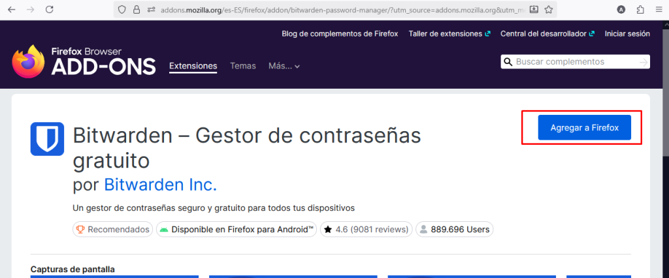Image resolution: width=669 pixels, height=278 pixels.
Task: Open the Temas section
Action: pyautogui.click(x=242, y=66)
